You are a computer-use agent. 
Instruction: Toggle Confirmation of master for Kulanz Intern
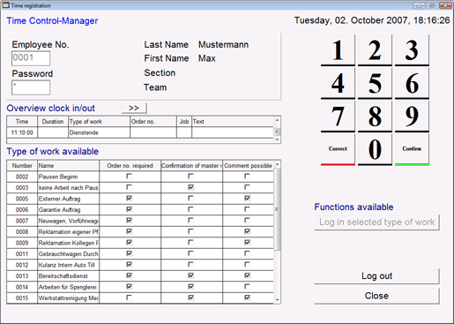191,265
